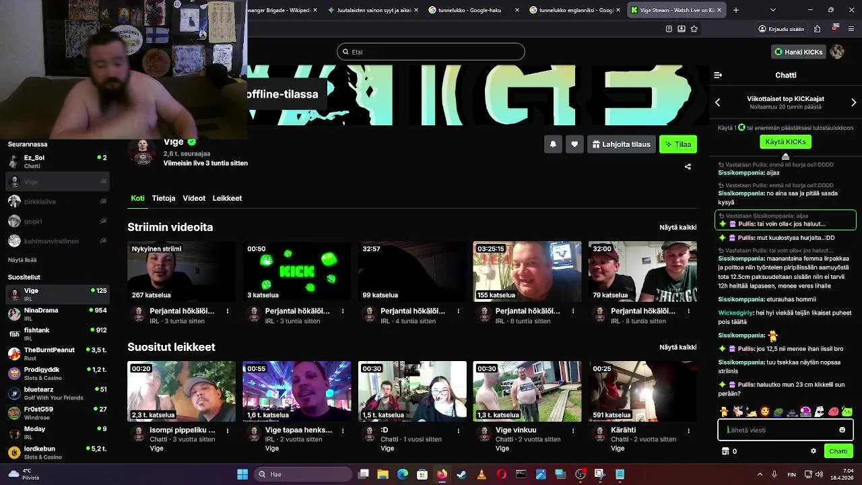Click Kirjaudu sisään in the browser toolbar

[x=781, y=29]
